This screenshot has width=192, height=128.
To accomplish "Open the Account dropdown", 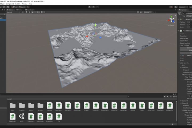I will coord(183,7).
